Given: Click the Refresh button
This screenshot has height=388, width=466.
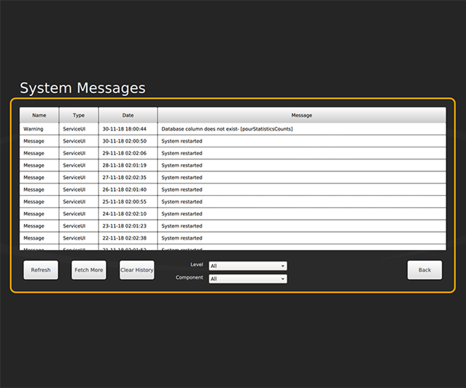Looking at the screenshot, I should coord(41,270).
